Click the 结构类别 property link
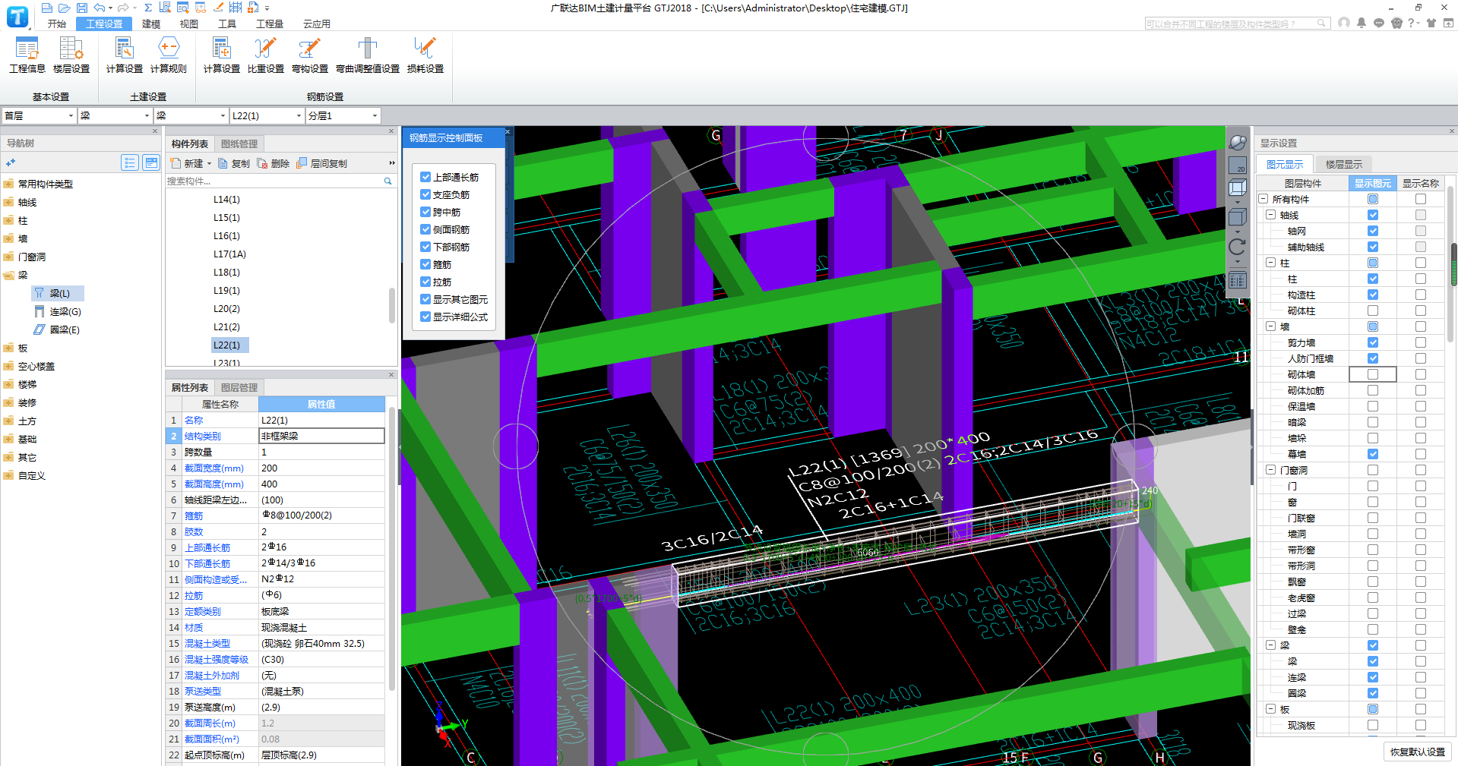The image size is (1458, 766). [203, 436]
